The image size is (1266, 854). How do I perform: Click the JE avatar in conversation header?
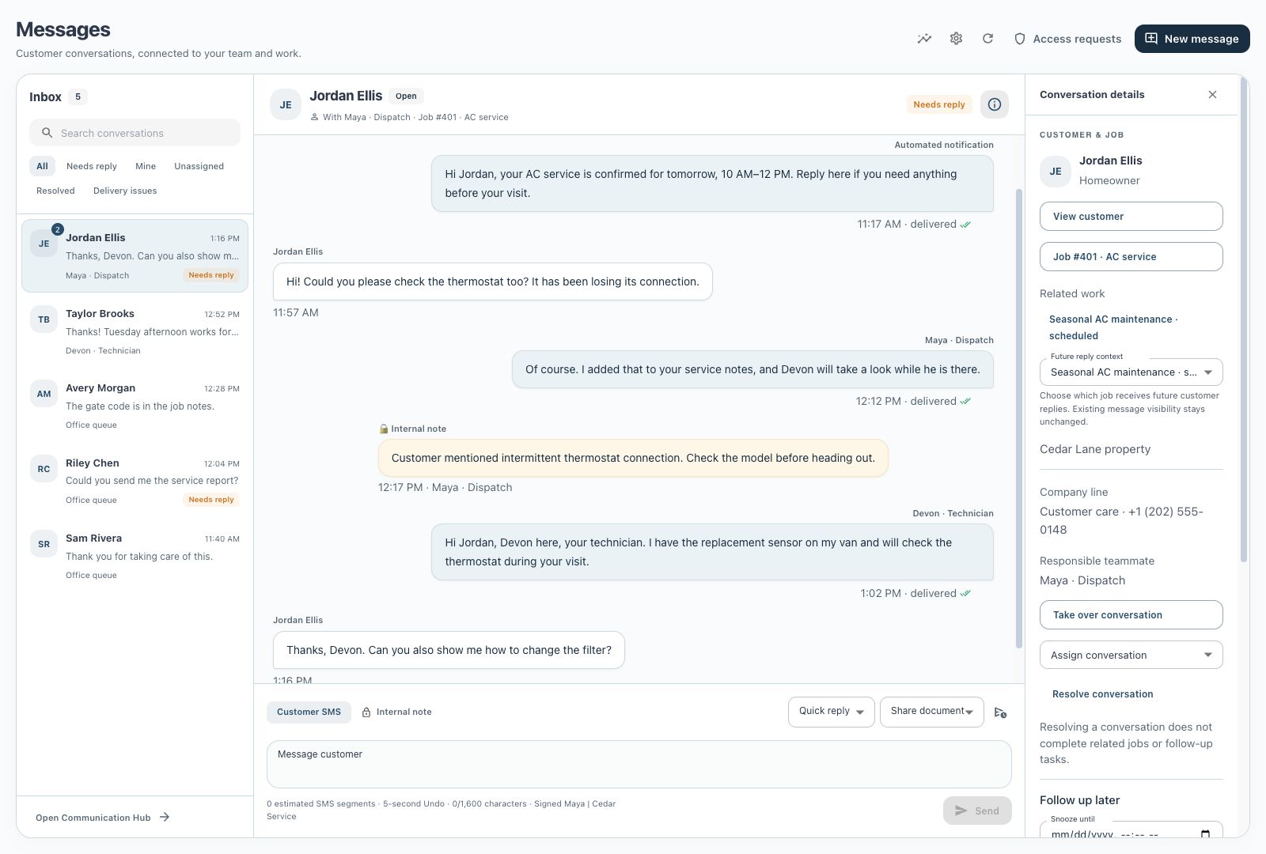click(286, 104)
